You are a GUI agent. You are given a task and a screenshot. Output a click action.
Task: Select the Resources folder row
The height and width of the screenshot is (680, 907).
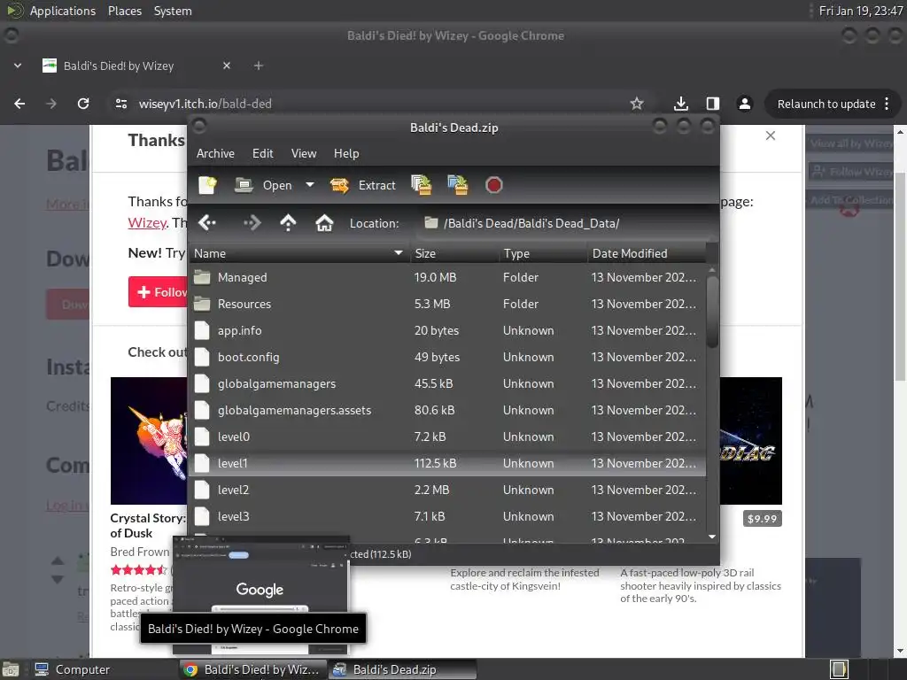pyautogui.click(x=447, y=305)
